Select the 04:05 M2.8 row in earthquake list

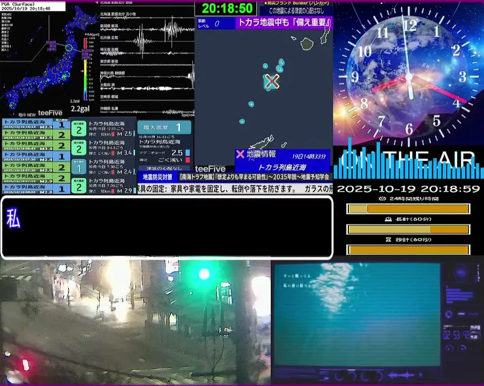[36, 189]
